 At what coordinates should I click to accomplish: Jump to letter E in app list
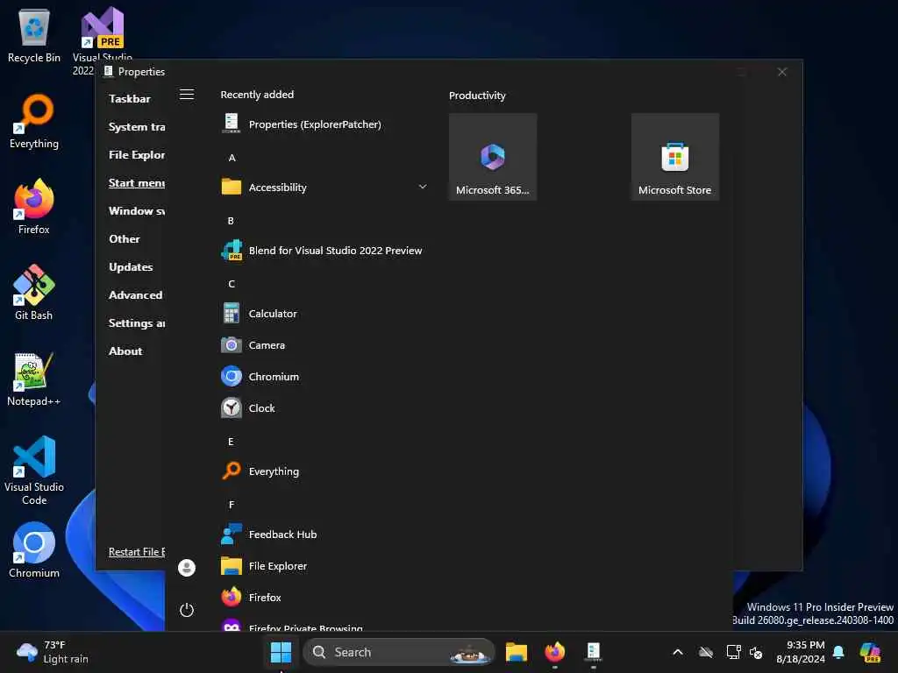click(231, 442)
